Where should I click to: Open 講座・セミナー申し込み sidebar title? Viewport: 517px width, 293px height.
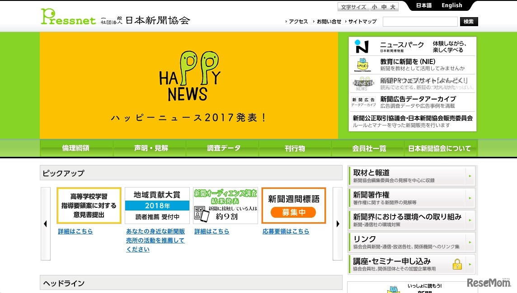pyautogui.click(x=392, y=261)
